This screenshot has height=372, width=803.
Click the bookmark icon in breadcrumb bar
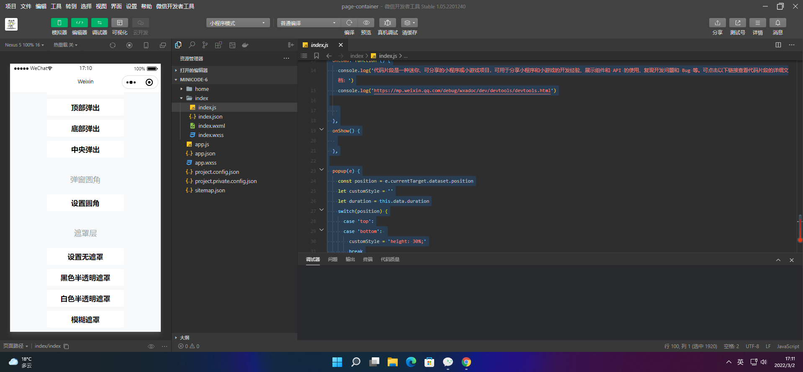[x=317, y=56]
